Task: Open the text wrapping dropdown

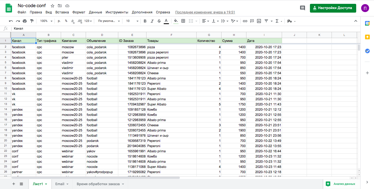Action: coord(225,21)
